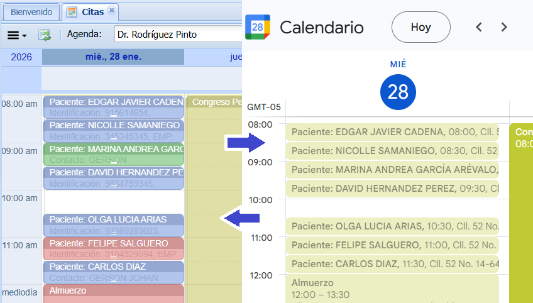Close the Citas tab
The image size is (533, 303).
(x=111, y=11)
